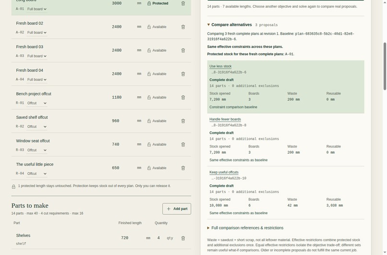Viewport: 387px width, 255px height.
Task: Edit Bench project offcut length 1180
Action: pos(117,97)
